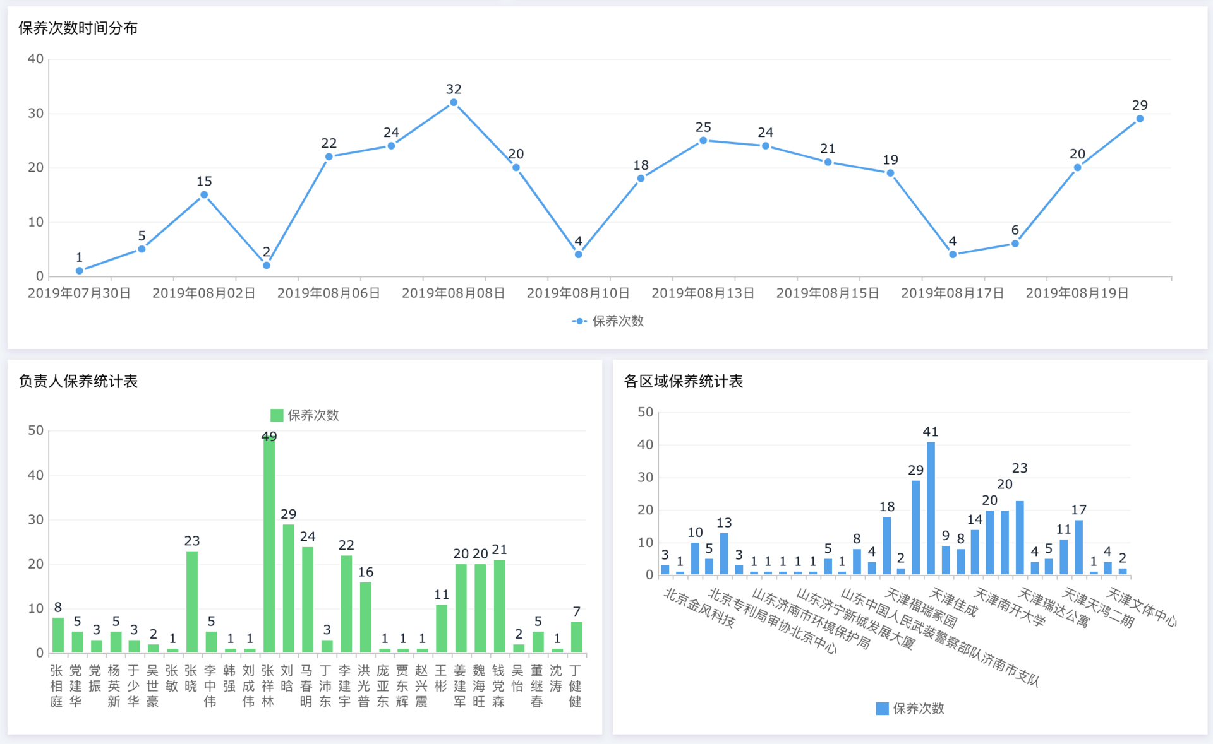Select the green bar labeled 24 for 马春明
This screenshot has width=1213, height=744.
tap(308, 599)
